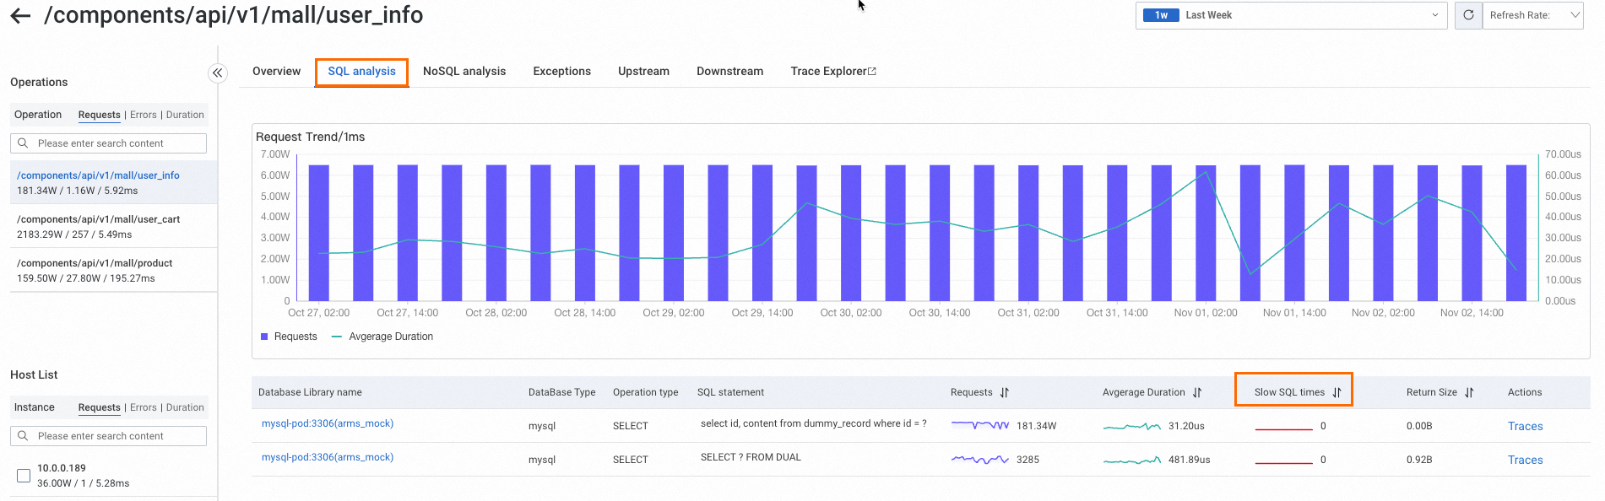Open Traces for dummy_record query
Screen dimensions: 1605x501
tap(1525, 426)
